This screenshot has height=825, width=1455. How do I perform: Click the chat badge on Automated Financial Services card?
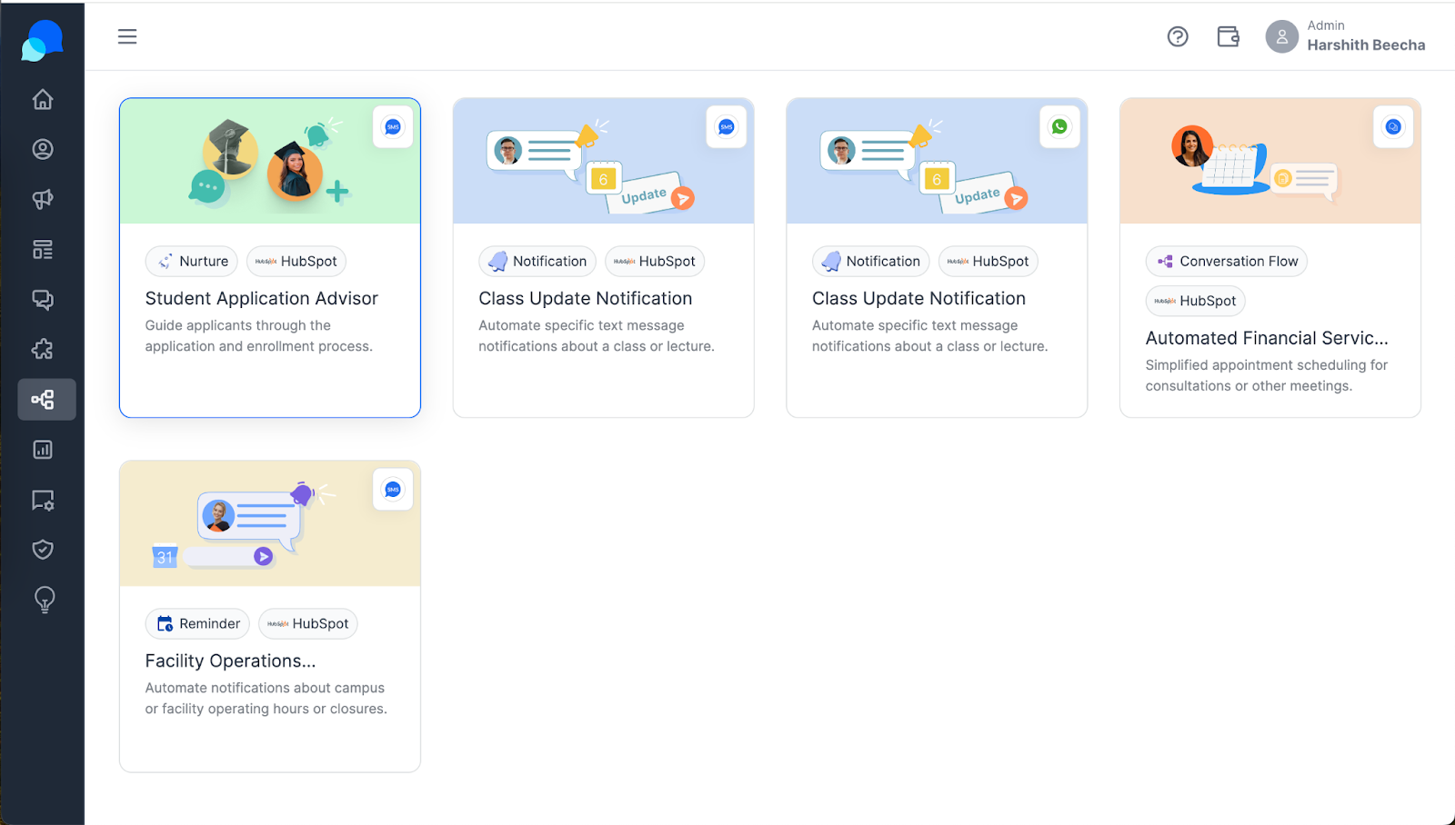pyautogui.click(x=1393, y=127)
